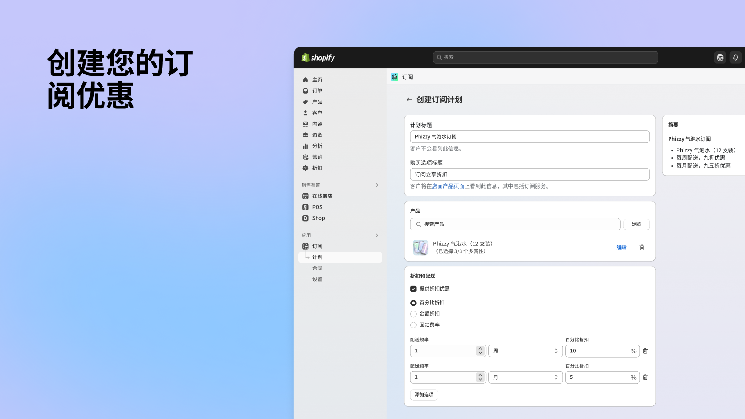Image resolution: width=745 pixels, height=419 pixels.
Task: Expand the 销售渠道 section chevron
Action: tap(377, 185)
